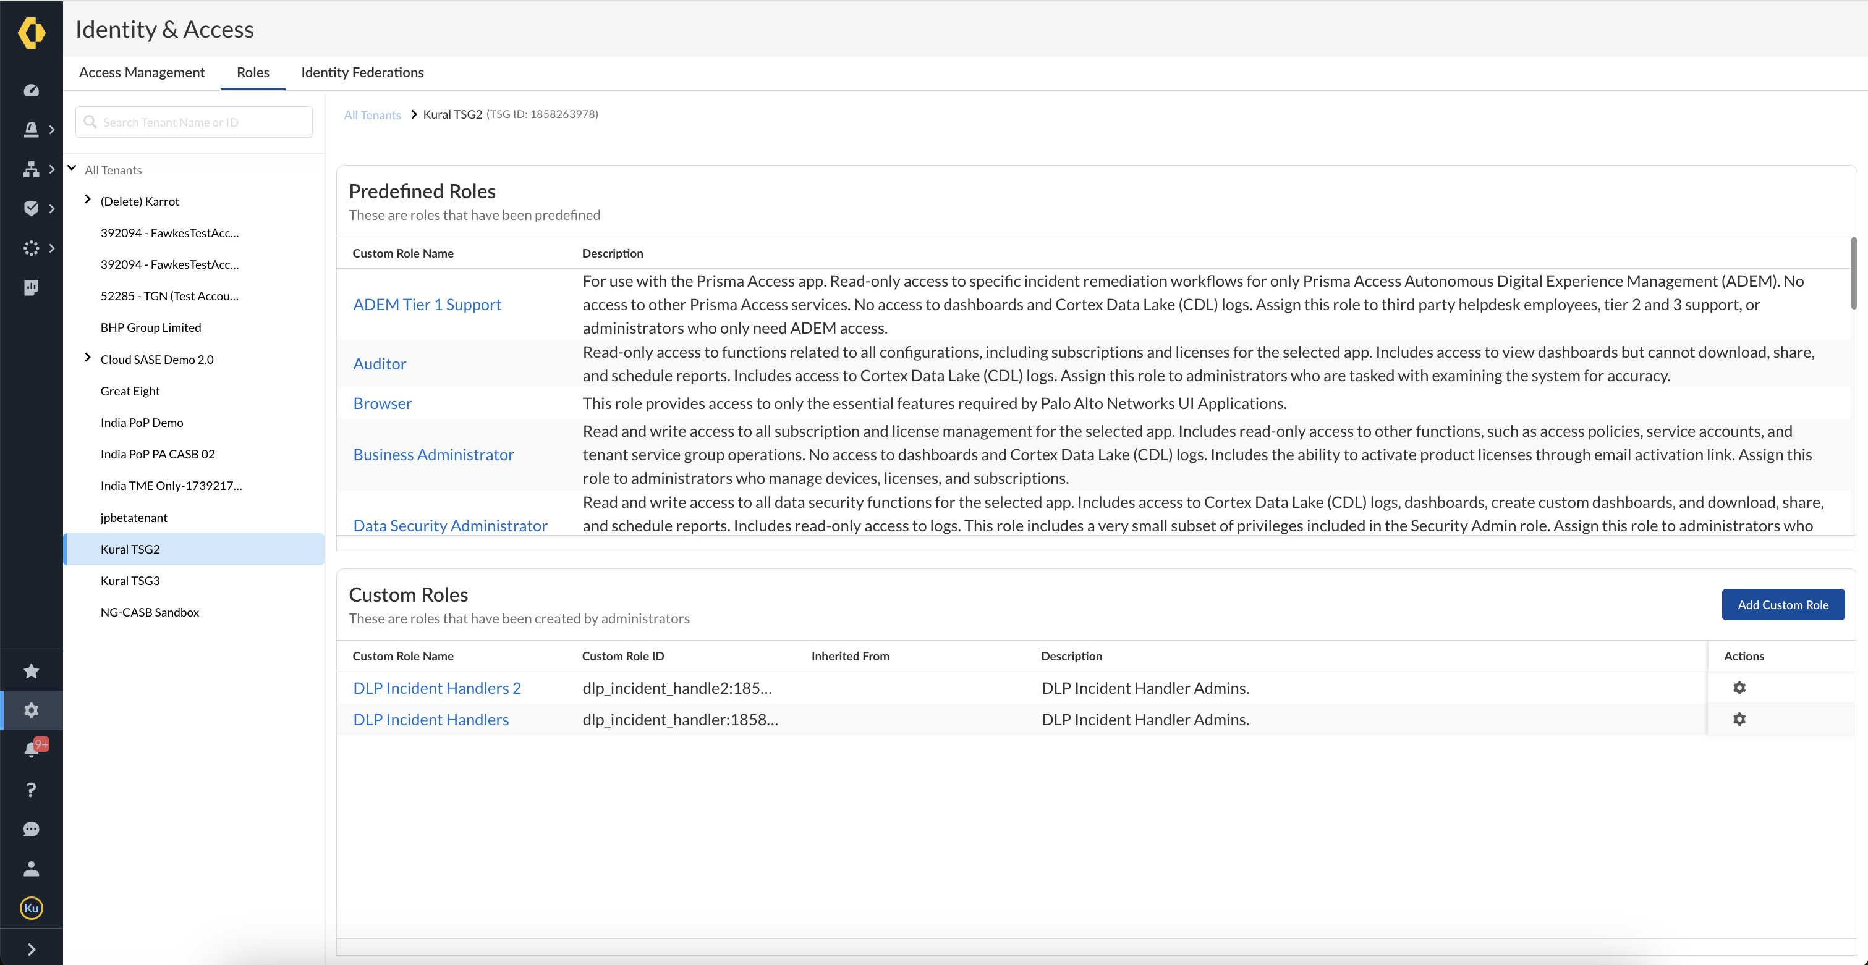Image resolution: width=1868 pixels, height=965 pixels.
Task: Click the Ku user avatar icon
Action: tap(31, 908)
